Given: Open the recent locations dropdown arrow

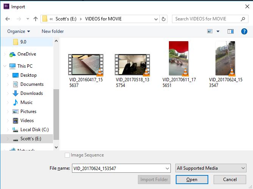Looking at the screenshot, I should pyautogui.click(x=28, y=19).
